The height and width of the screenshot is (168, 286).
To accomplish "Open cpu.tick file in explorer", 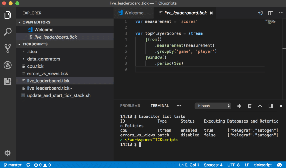I will point(35,66).
